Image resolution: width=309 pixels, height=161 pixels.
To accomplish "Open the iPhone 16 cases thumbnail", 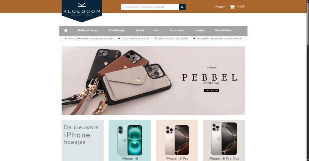I will click(130, 140).
